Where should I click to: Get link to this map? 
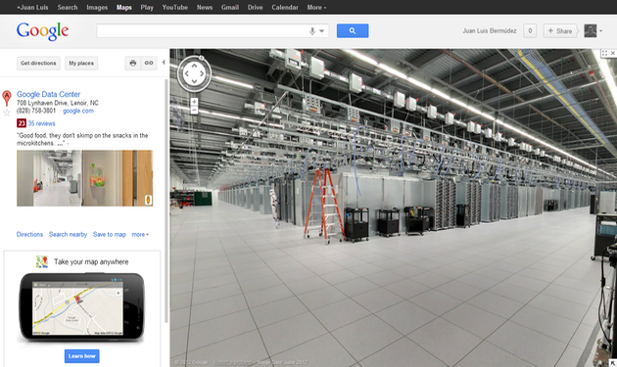tap(149, 63)
